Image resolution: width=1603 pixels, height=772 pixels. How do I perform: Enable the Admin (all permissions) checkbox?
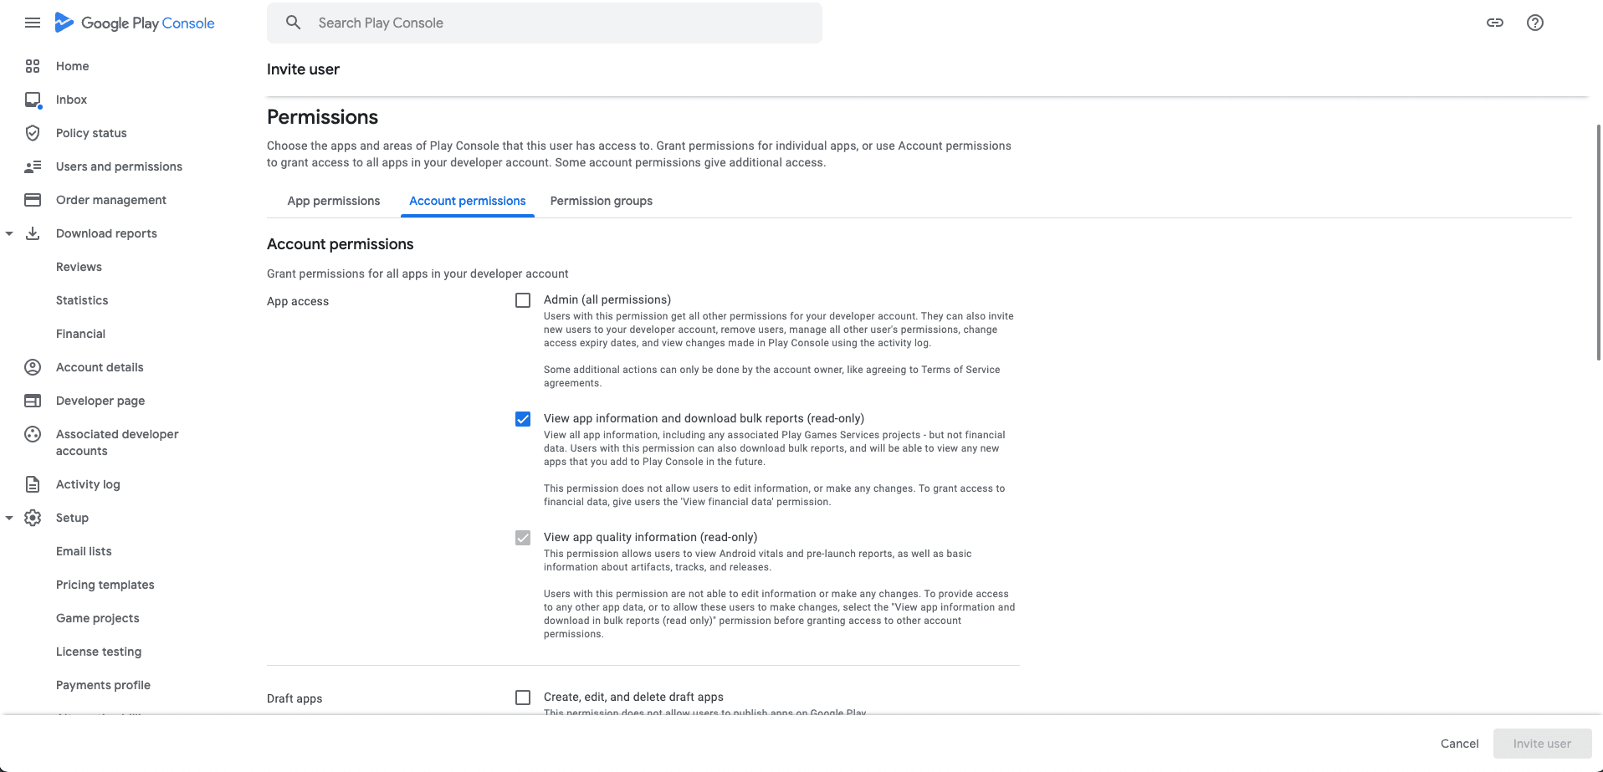click(x=523, y=300)
